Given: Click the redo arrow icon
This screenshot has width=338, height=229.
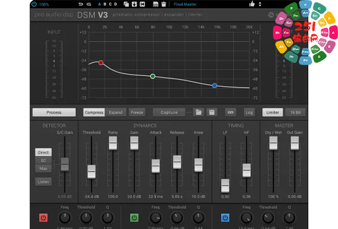Looking at the screenshot, I should [x=89, y=4].
